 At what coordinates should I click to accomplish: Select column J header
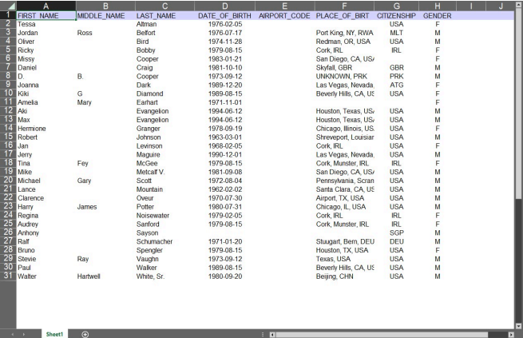click(501, 6)
